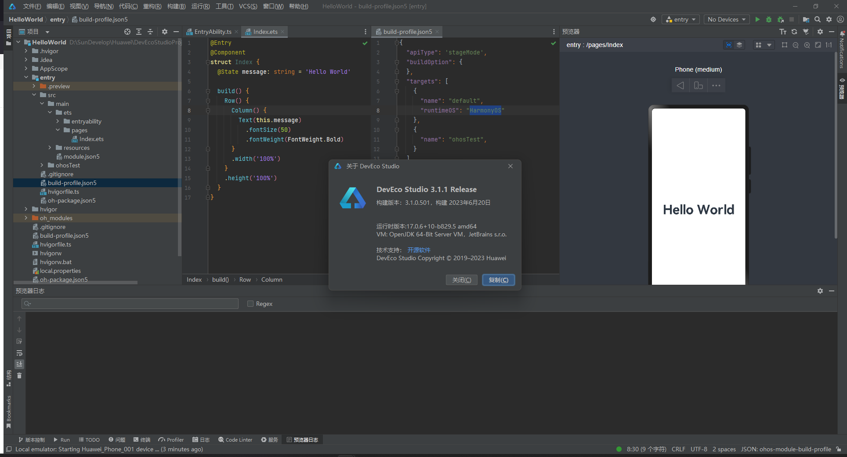Reset previewer zoom to 1:1
The image size is (847, 457).
coord(829,45)
